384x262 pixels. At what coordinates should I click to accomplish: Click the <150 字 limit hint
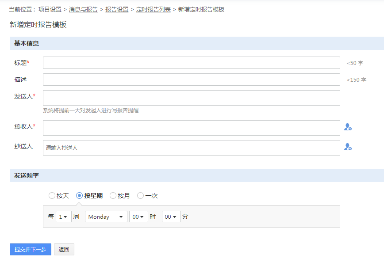pos(356,80)
